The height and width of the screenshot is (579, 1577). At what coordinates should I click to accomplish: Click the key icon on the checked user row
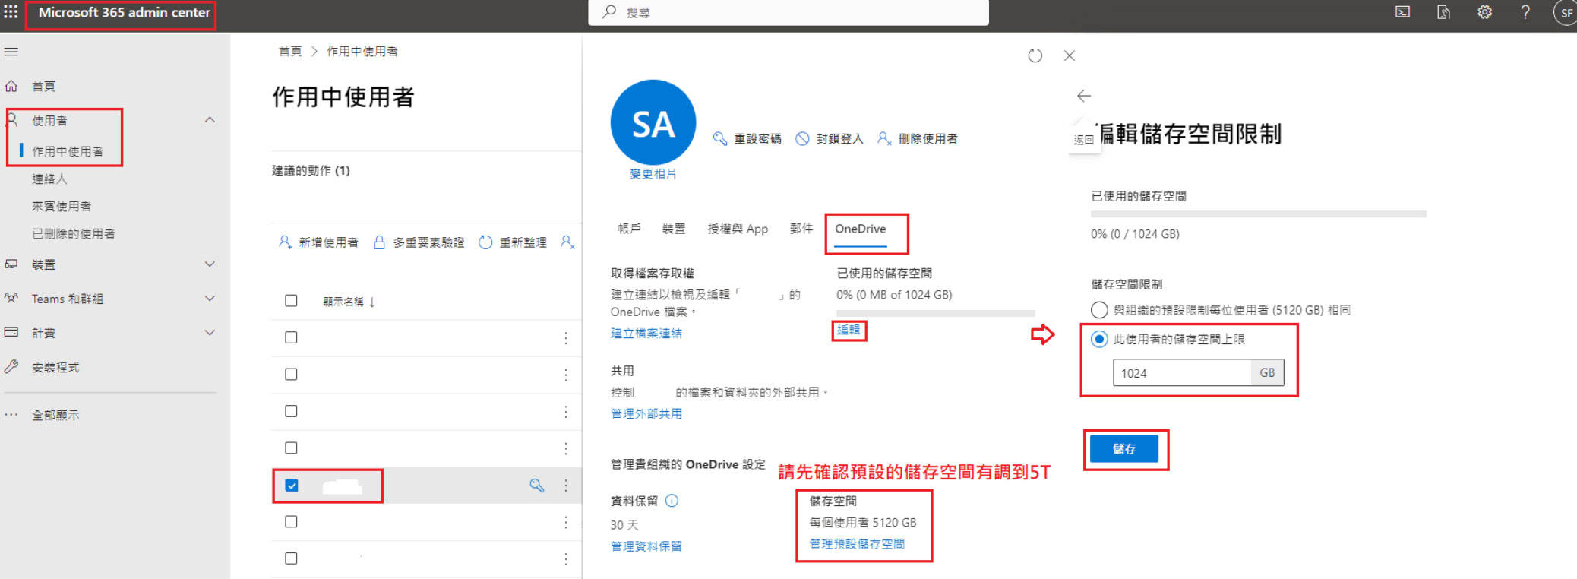coord(537,485)
